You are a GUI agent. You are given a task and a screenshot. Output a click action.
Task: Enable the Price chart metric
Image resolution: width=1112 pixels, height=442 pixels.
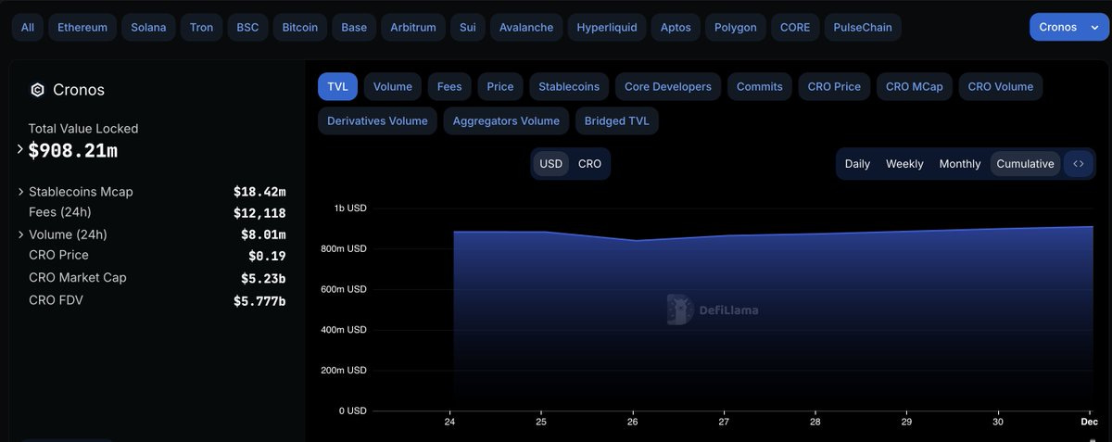coord(500,86)
